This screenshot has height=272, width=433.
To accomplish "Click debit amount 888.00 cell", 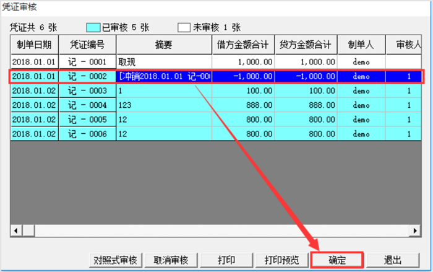I will pyautogui.click(x=243, y=105).
